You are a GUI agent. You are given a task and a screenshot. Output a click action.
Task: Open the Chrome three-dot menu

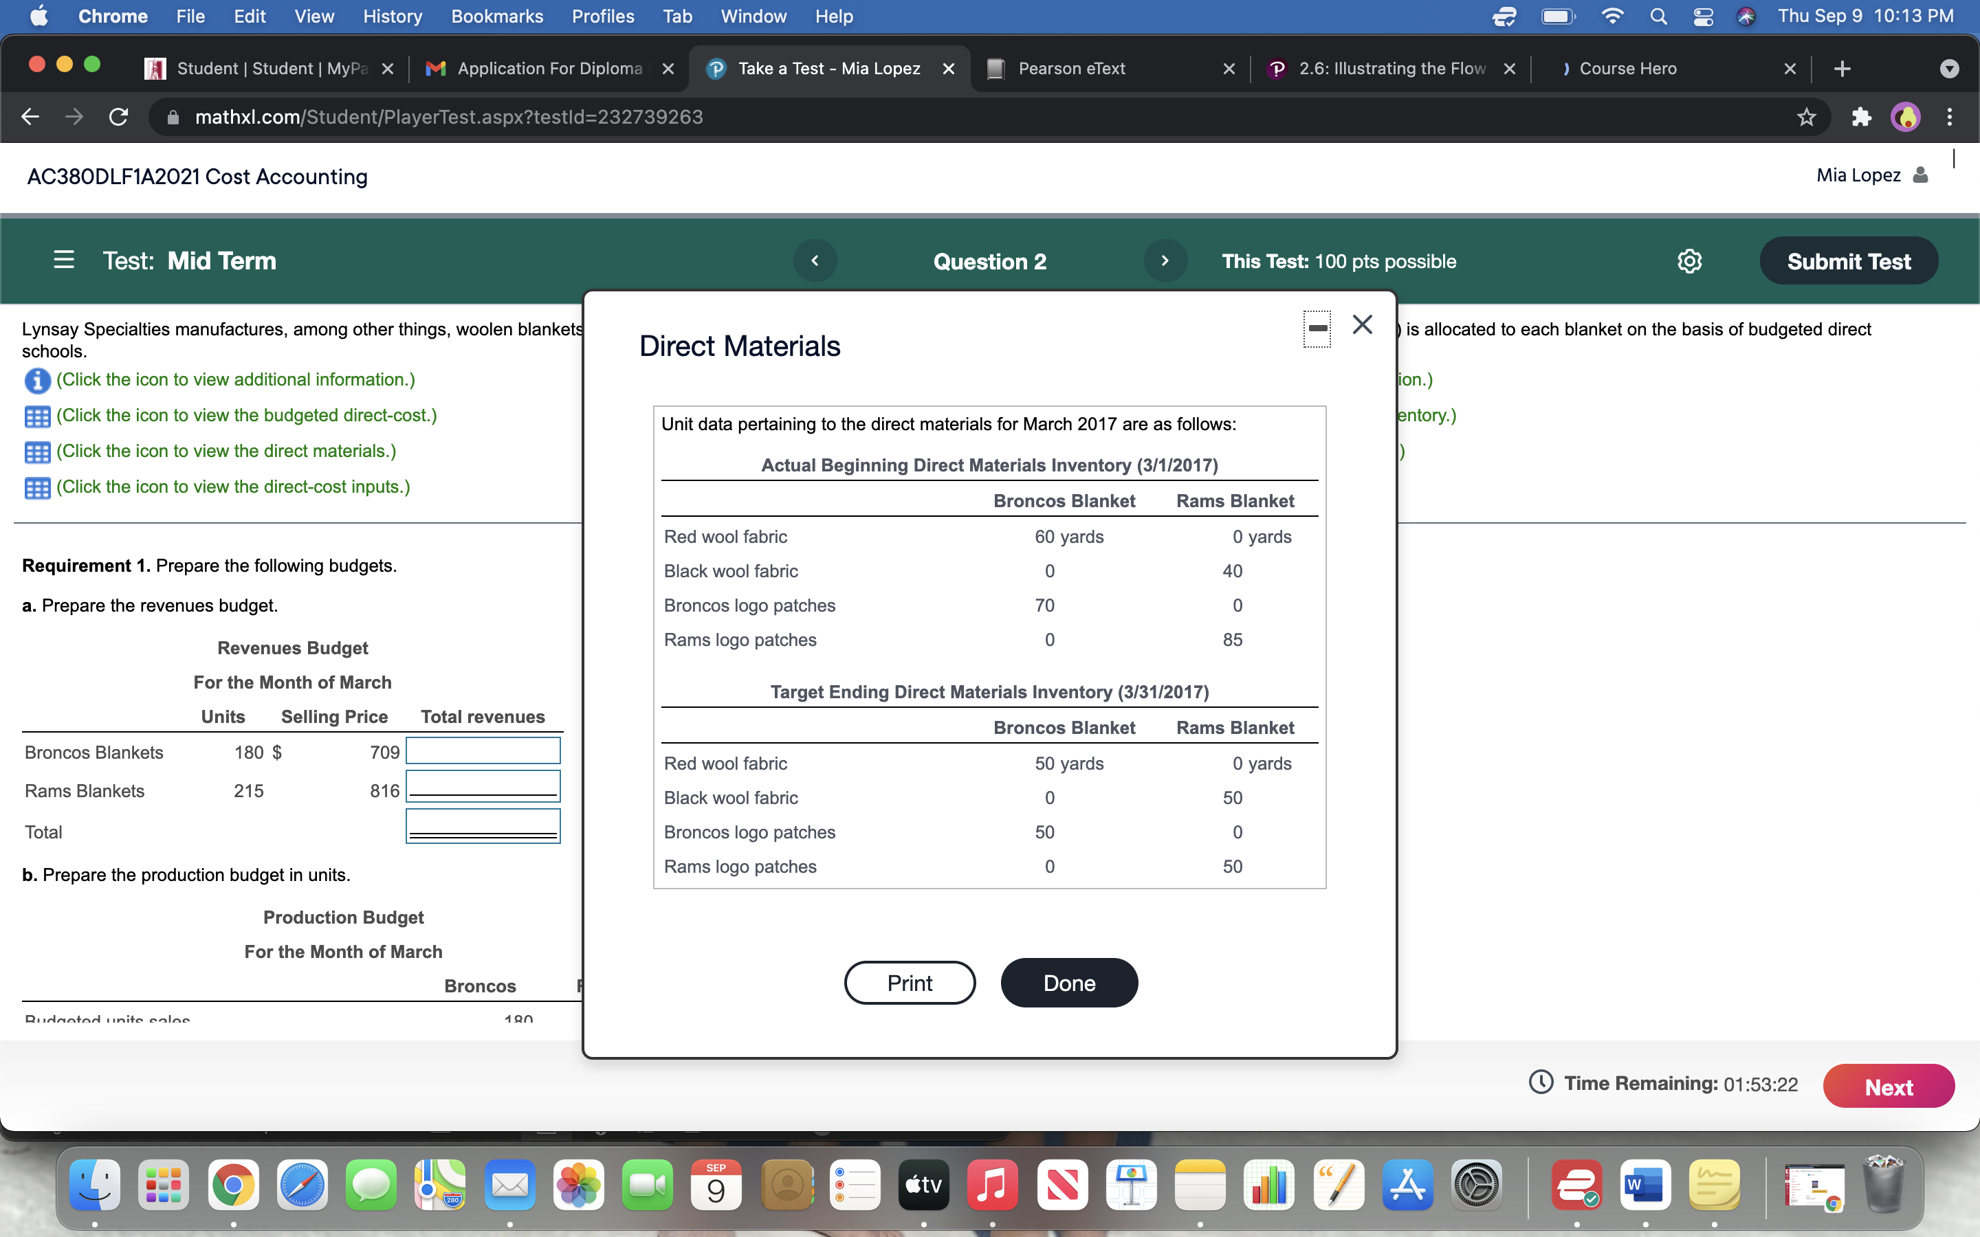coord(1950,117)
